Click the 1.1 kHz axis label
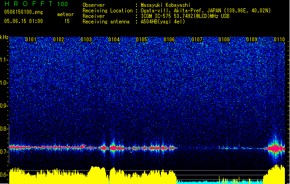 pos(4,60)
